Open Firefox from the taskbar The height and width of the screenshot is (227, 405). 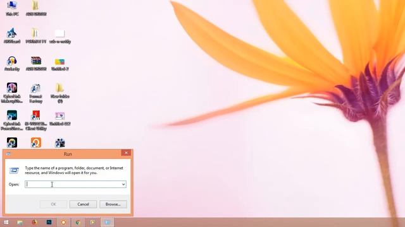click(34, 222)
